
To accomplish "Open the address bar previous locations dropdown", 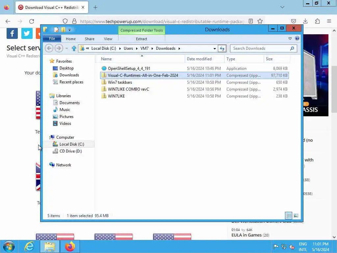I will click(215, 49).
